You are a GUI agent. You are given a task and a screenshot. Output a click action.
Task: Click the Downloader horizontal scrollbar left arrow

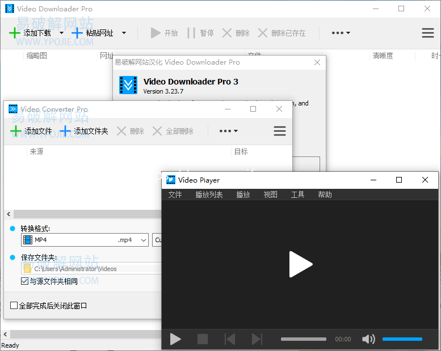point(5,334)
